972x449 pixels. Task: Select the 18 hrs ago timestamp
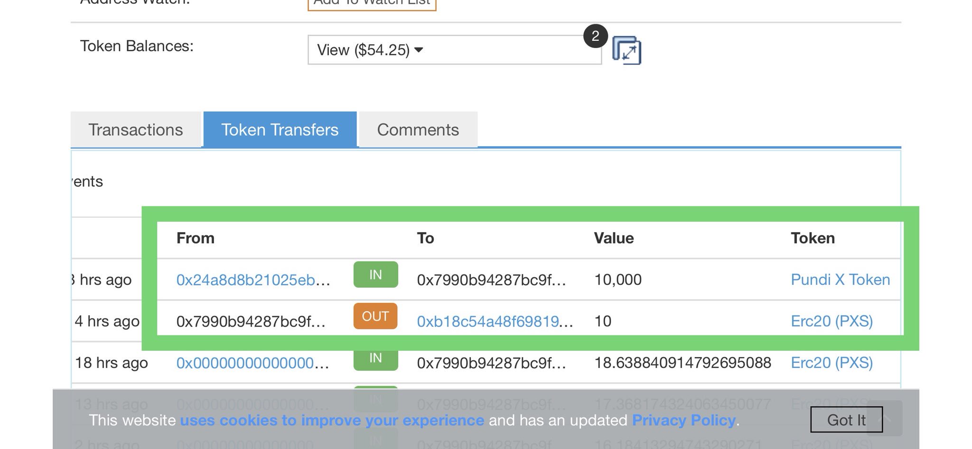click(112, 363)
